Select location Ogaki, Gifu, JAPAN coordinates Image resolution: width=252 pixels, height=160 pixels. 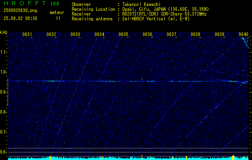pos(165,9)
